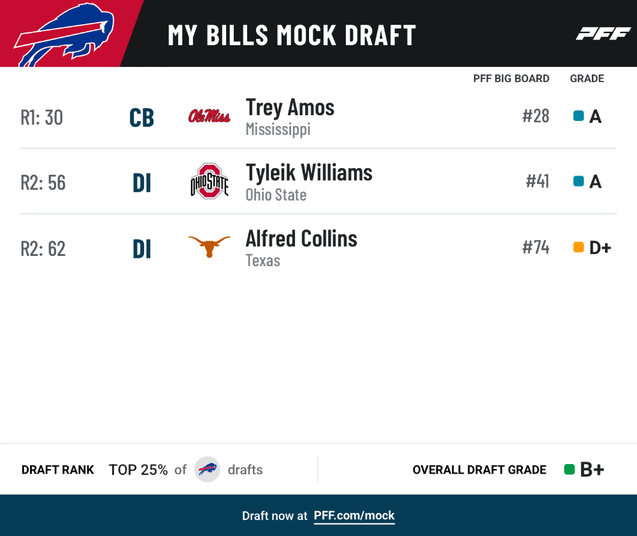
Task: Click the PFF logo in header
Action: tap(603, 34)
